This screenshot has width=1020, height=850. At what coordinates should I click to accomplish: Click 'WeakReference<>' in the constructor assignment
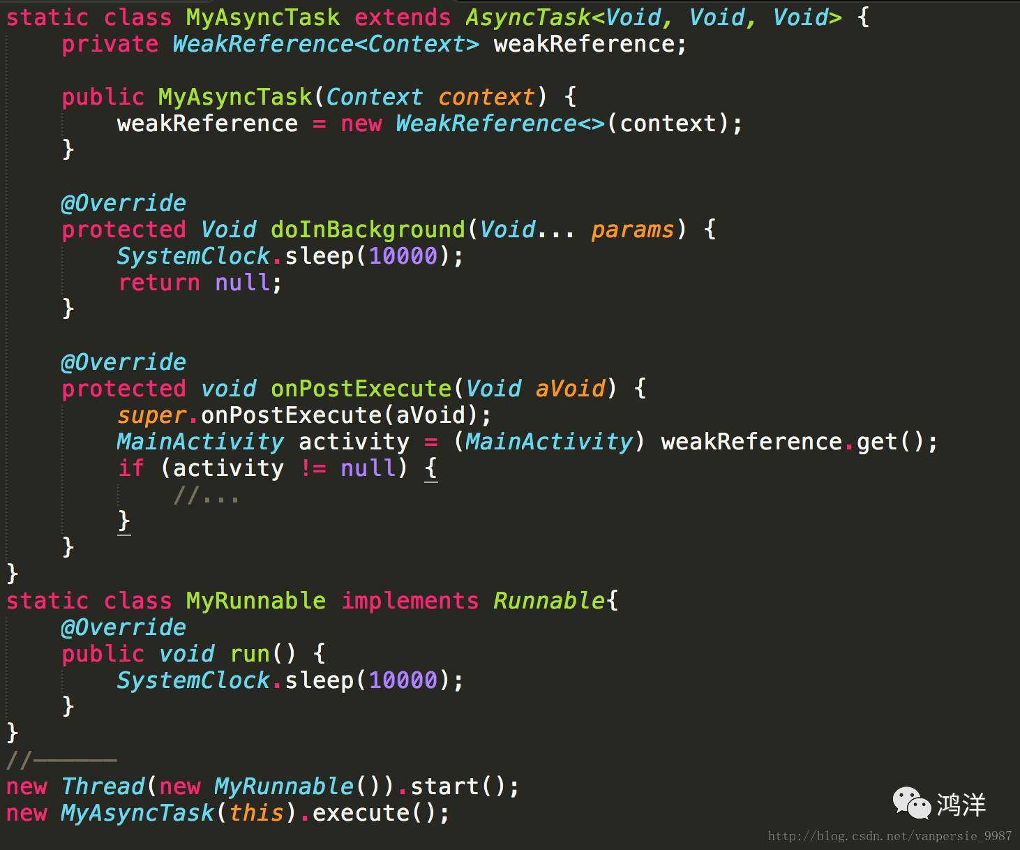[x=500, y=124]
